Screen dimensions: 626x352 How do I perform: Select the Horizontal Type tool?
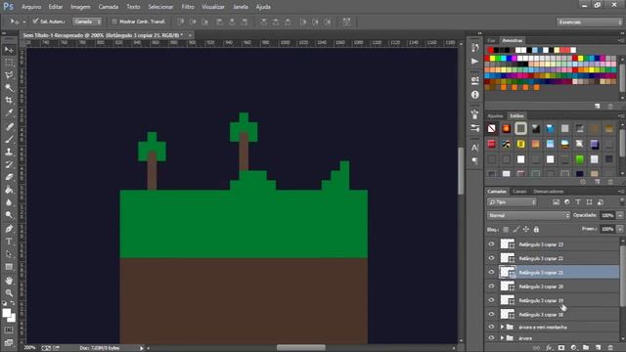tap(9, 242)
